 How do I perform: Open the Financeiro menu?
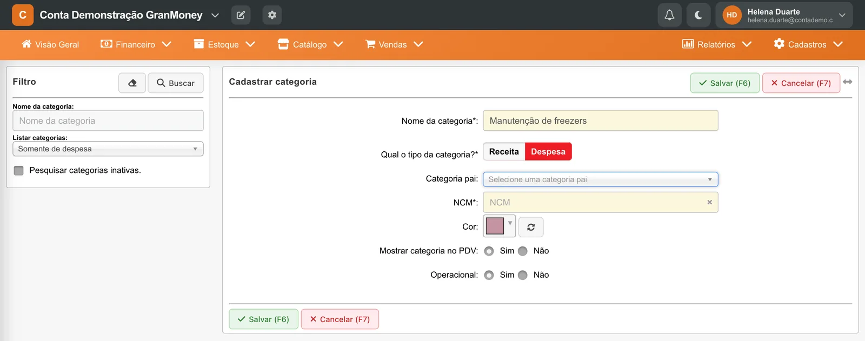click(136, 44)
